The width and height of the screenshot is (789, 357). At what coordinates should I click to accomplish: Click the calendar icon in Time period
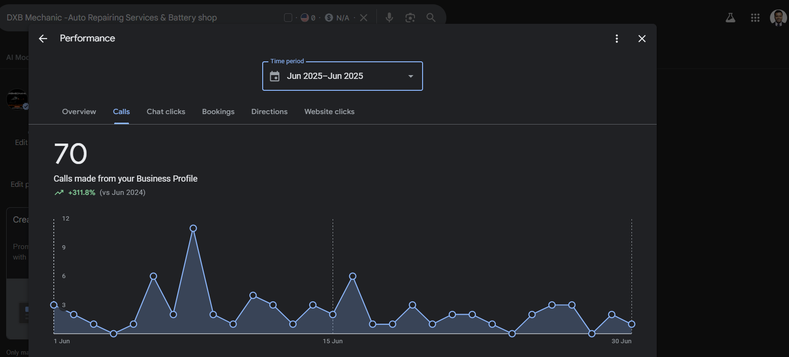[275, 76]
